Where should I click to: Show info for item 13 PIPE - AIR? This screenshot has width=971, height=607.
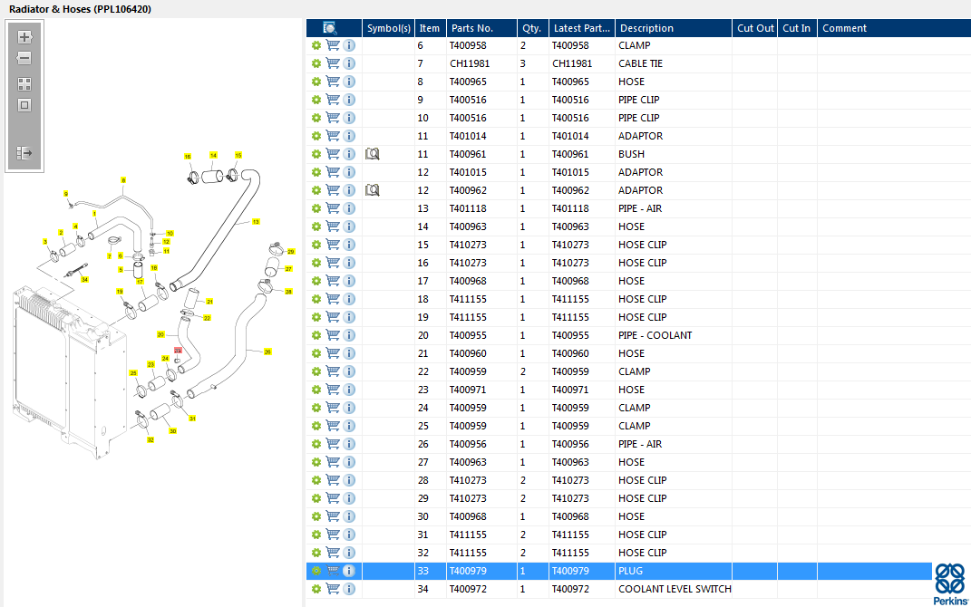(349, 208)
